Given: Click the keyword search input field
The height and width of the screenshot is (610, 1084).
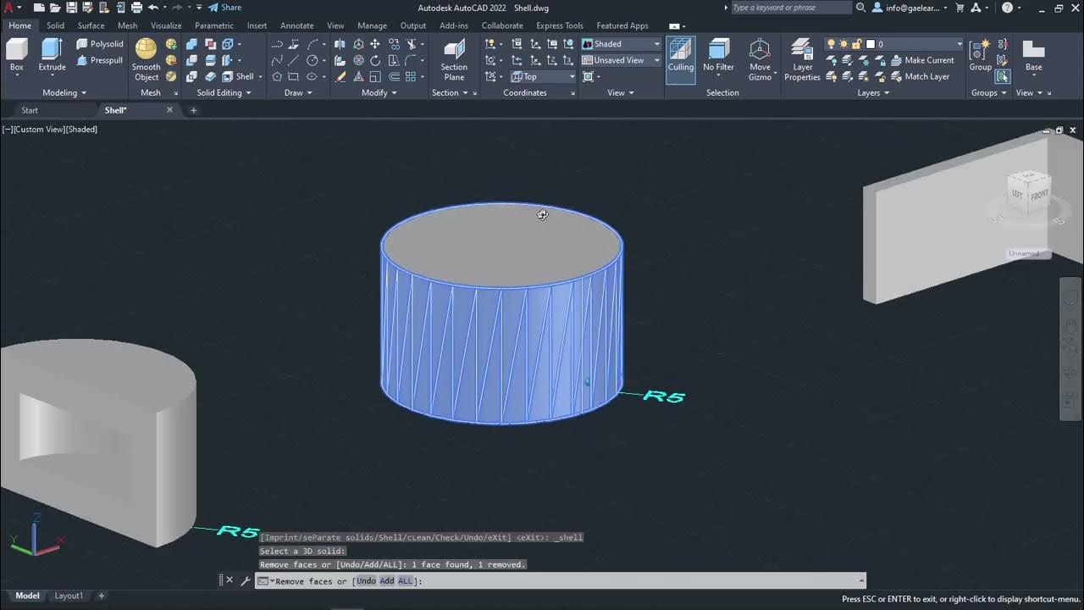Looking at the screenshot, I should tap(791, 8).
